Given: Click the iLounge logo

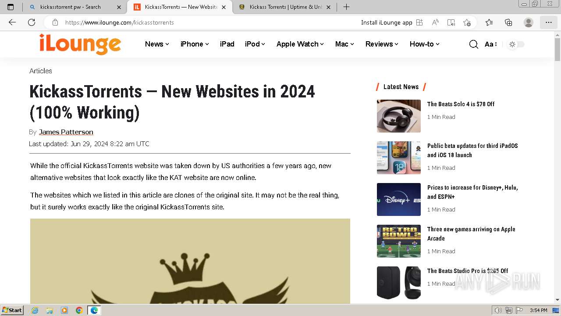Looking at the screenshot, I should 80,44.
